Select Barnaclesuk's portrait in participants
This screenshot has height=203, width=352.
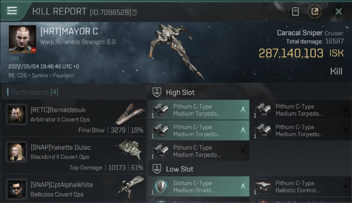[x=17, y=114]
